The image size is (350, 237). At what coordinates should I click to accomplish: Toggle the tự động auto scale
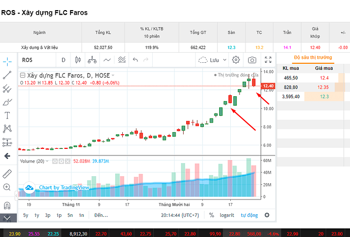(x=249, y=215)
